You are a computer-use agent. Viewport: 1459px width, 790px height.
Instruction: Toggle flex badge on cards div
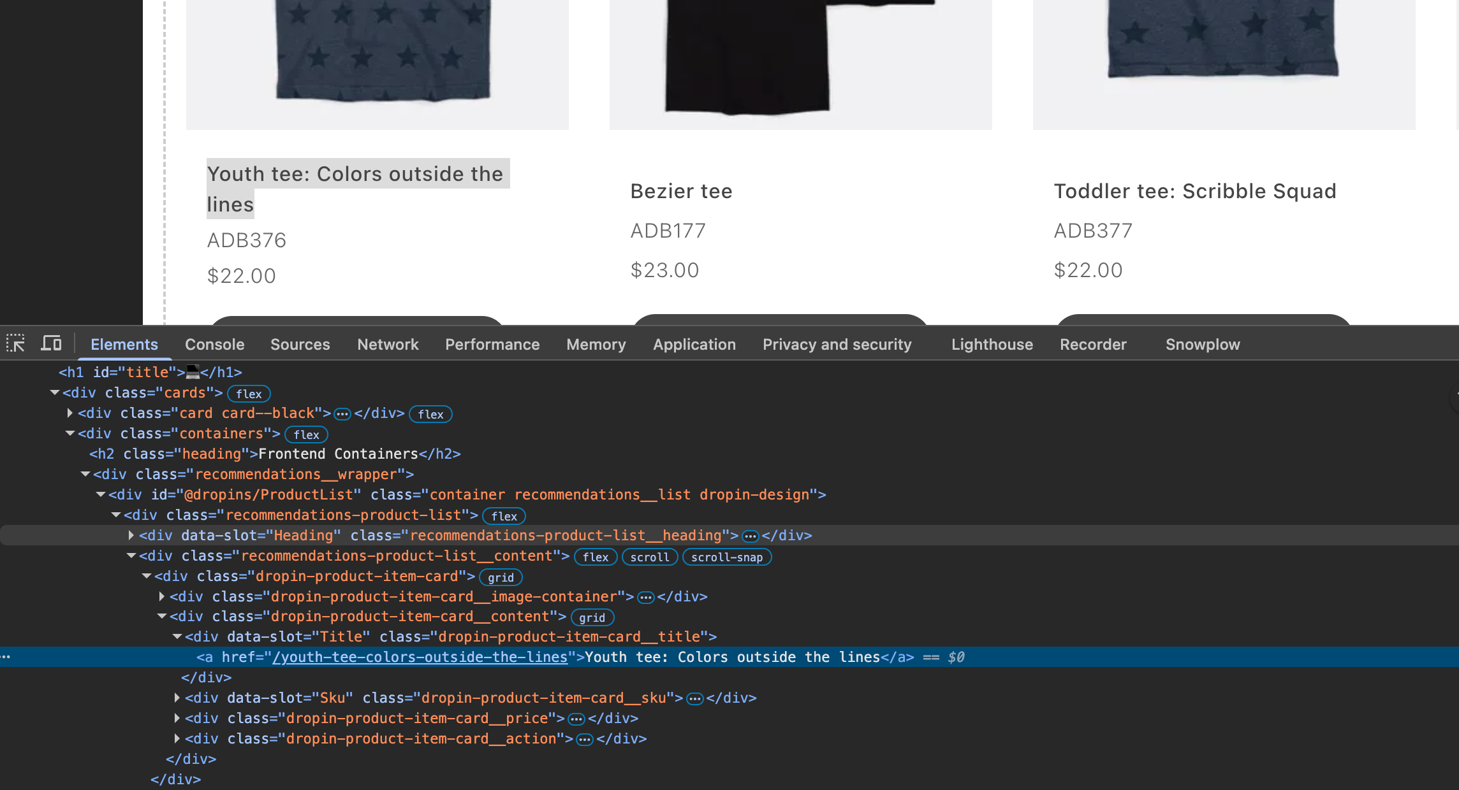(x=249, y=394)
